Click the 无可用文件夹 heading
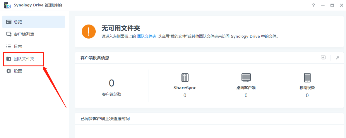This screenshot has height=138, width=346. click(121, 28)
